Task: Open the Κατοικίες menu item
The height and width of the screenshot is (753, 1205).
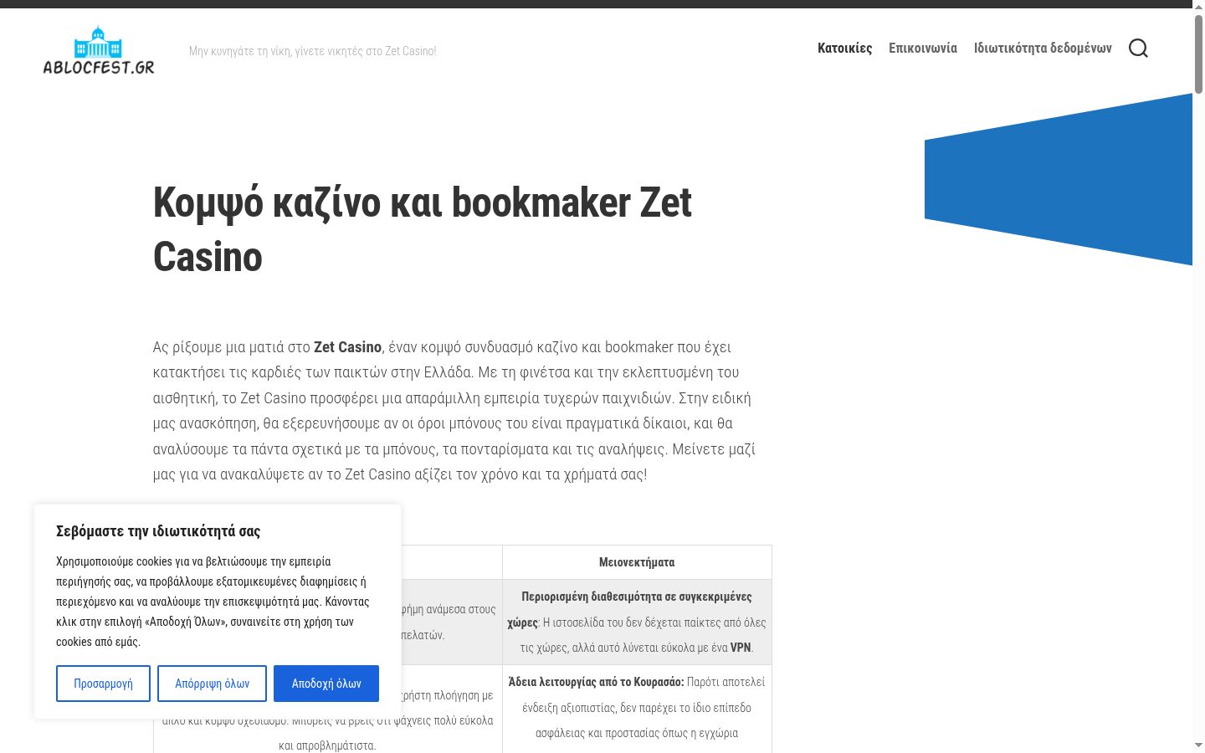Action: click(844, 48)
